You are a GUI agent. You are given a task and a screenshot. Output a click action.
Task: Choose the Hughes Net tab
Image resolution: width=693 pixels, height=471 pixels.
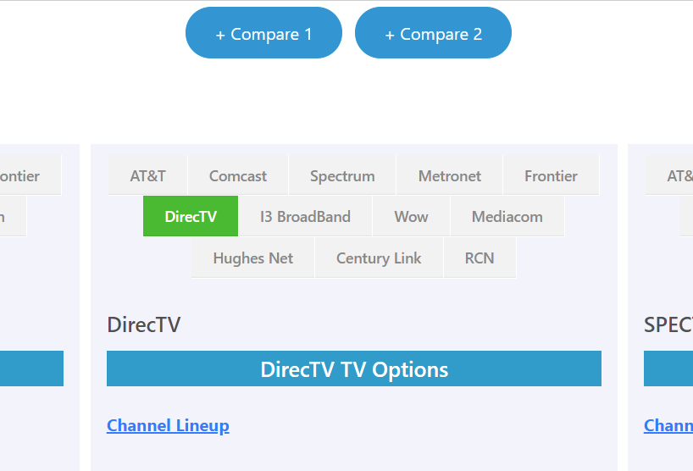pyautogui.click(x=252, y=258)
